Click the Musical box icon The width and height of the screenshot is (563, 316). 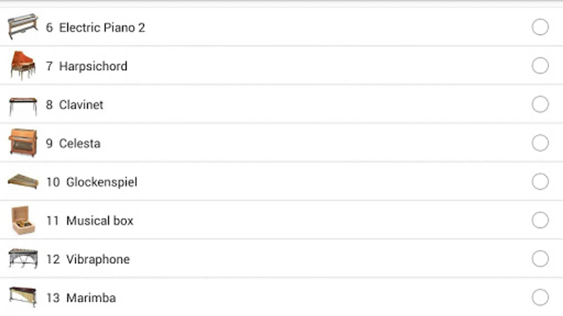tap(23, 220)
